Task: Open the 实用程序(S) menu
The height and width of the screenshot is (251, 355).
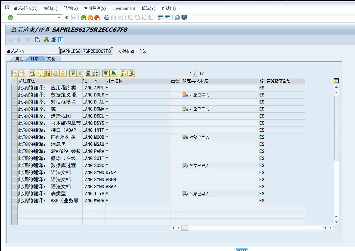Action: (x=95, y=8)
